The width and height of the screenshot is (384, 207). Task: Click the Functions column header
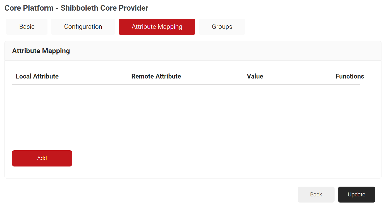350,77
